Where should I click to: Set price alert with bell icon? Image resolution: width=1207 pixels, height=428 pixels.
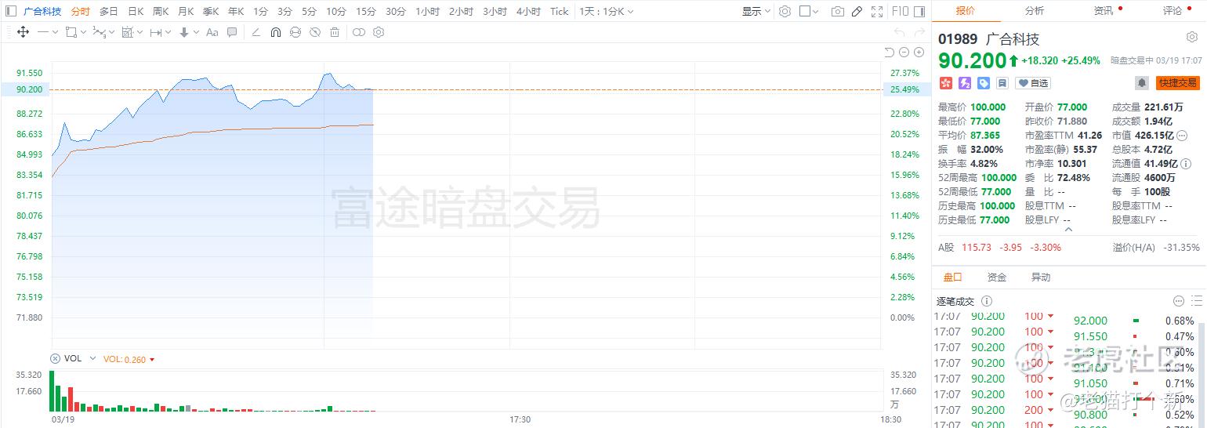[x=1142, y=83]
